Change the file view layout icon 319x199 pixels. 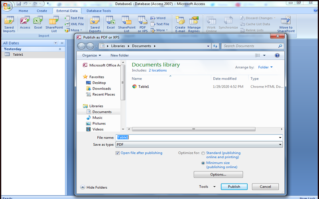point(258,55)
